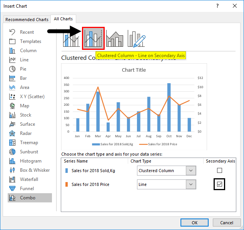Image resolution: width=244 pixels, height=230 pixels.
Task: Select Custom Combination pencil icon
Action: 136,38
